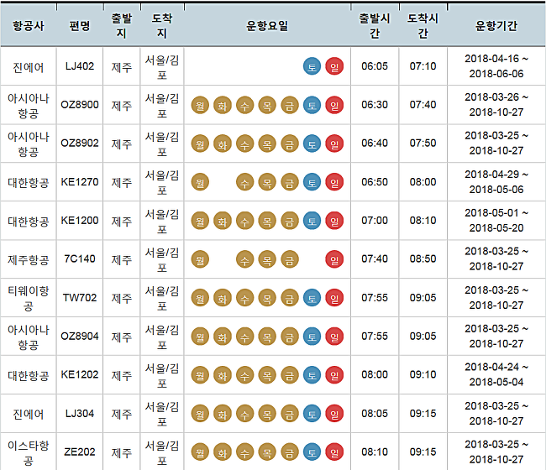546x470 pixels.
Task: Click departure time 08:05
Action: [x=375, y=414]
